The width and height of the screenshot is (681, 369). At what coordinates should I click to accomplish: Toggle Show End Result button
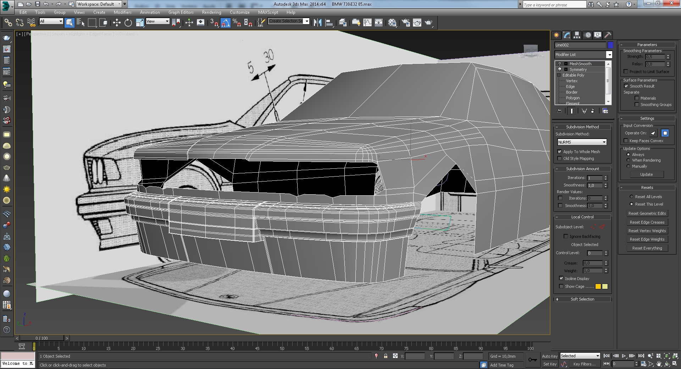pos(571,111)
